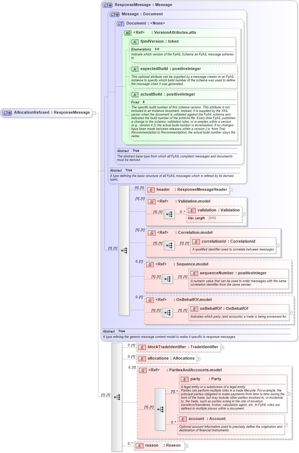
Task: Click the E icon of validation element
Action: pos(192,210)
